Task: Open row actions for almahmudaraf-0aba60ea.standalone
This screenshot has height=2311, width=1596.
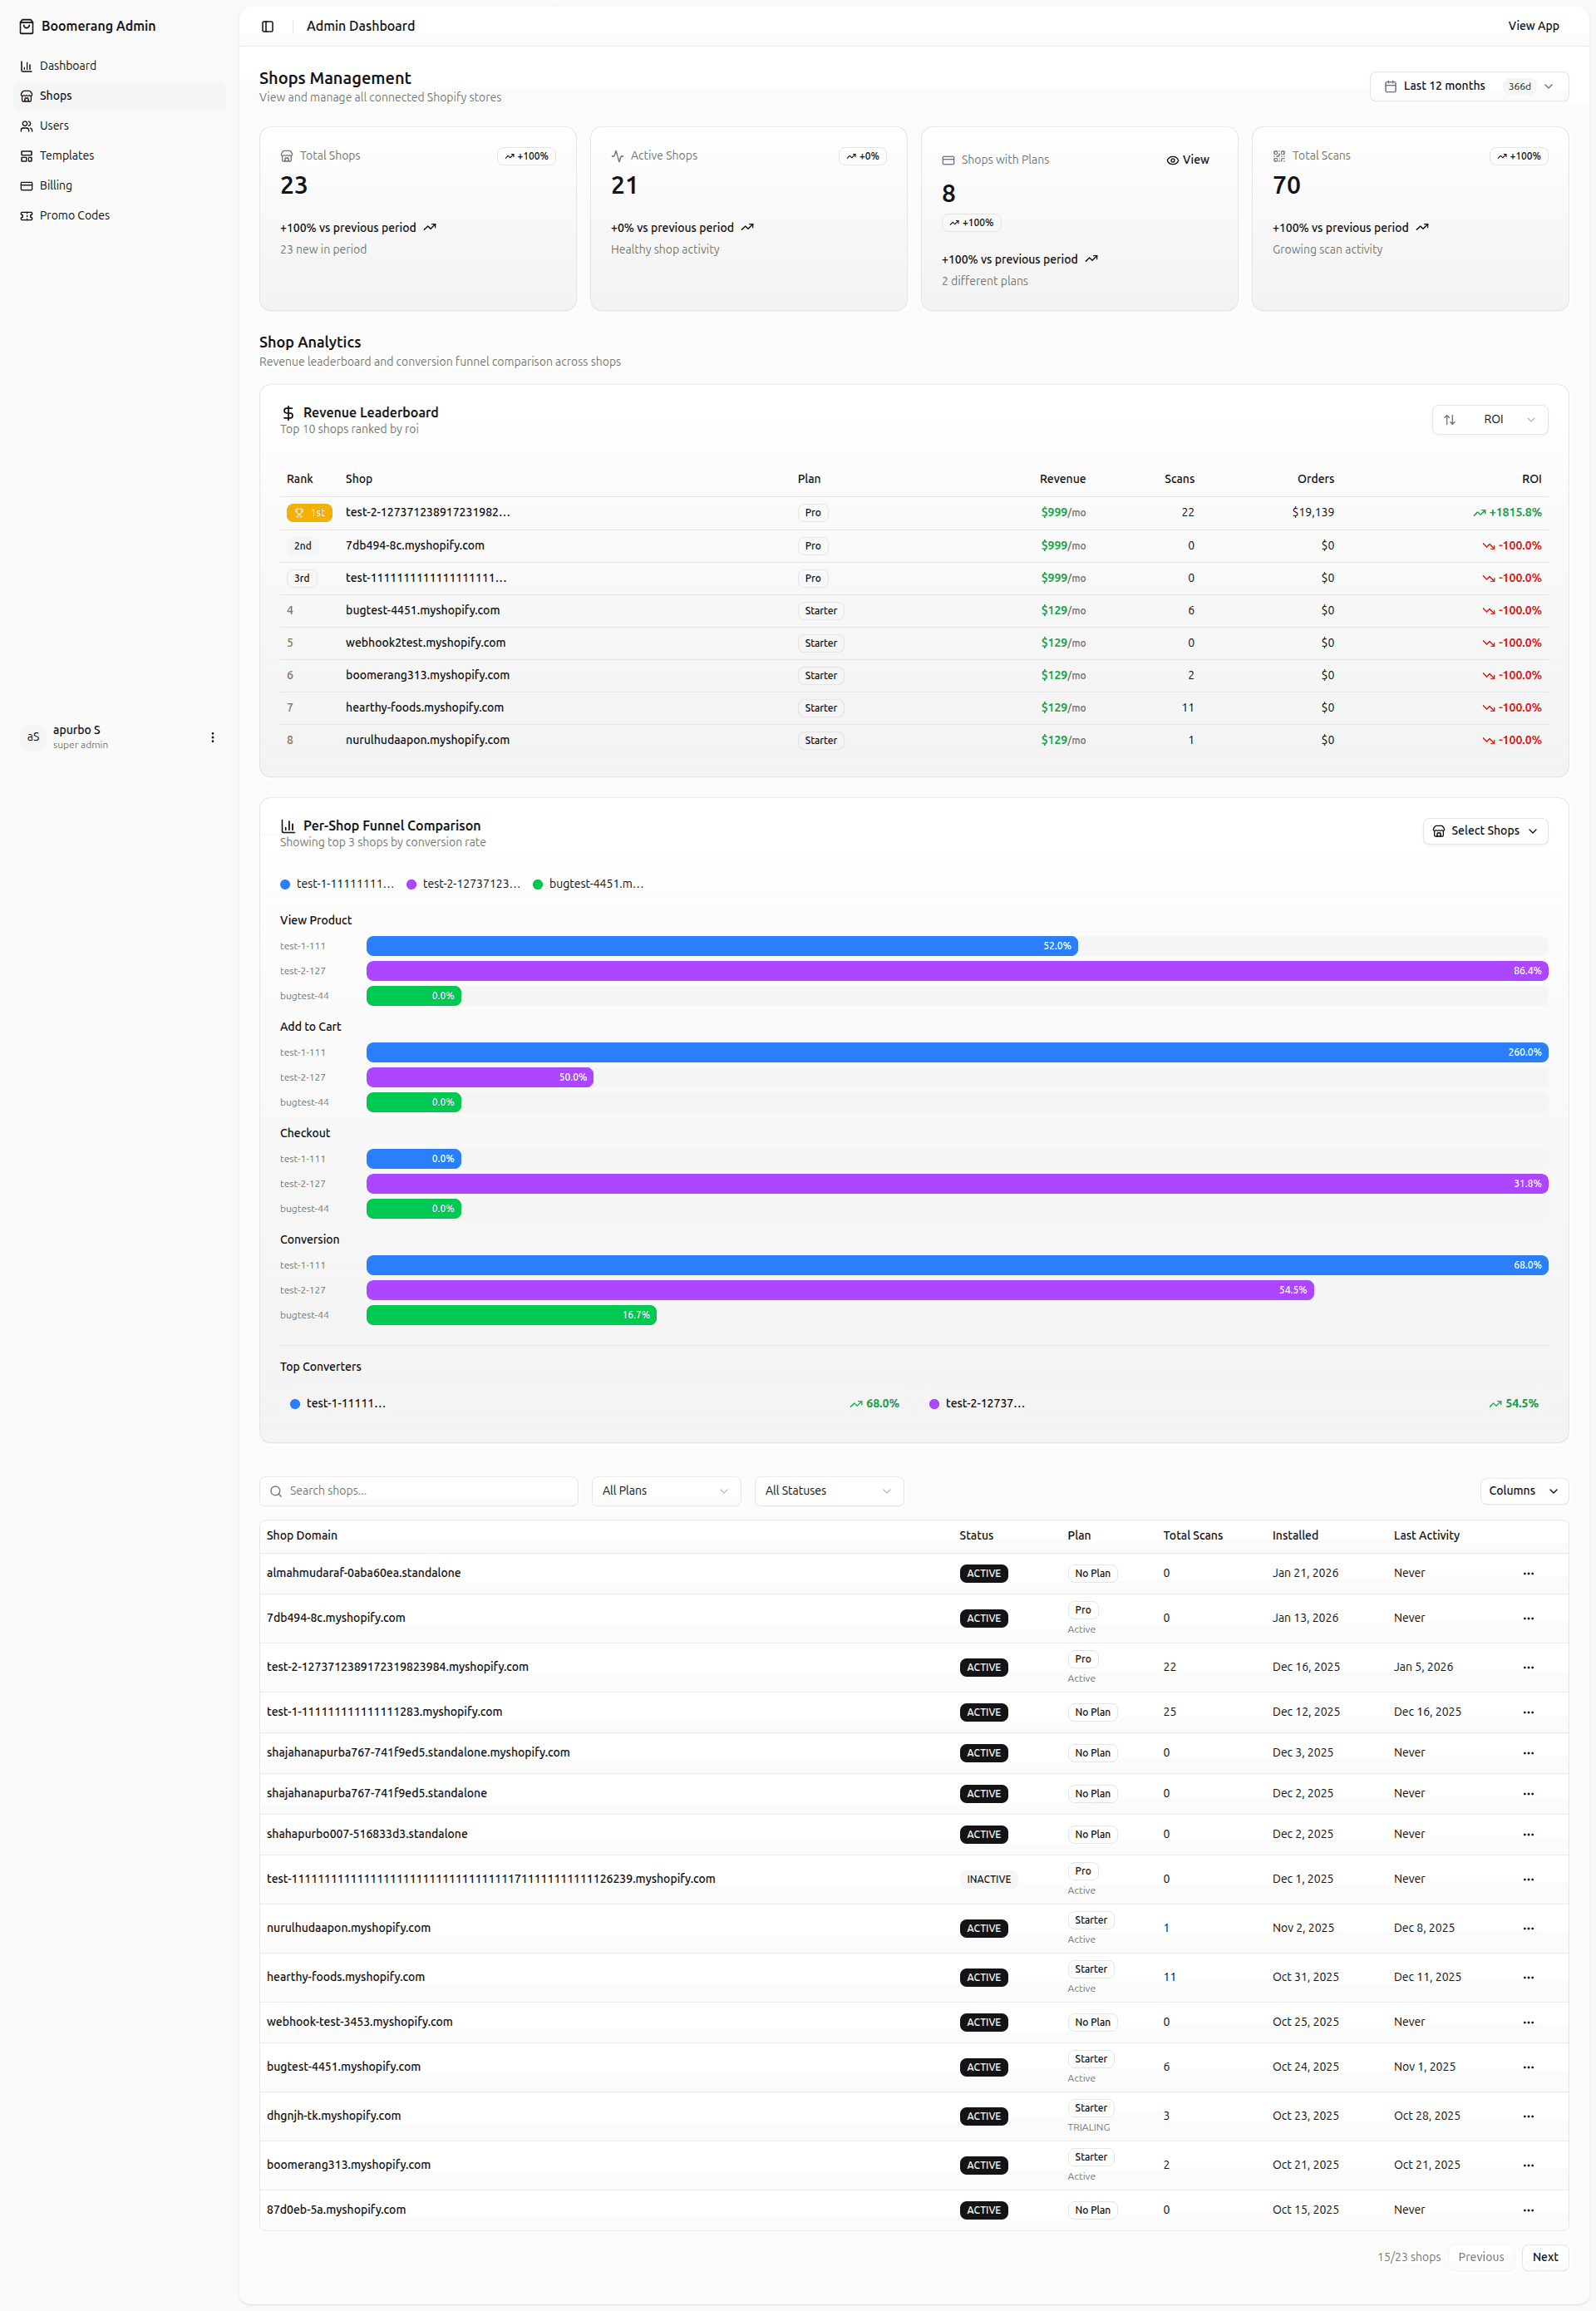Action: click(x=1528, y=1573)
